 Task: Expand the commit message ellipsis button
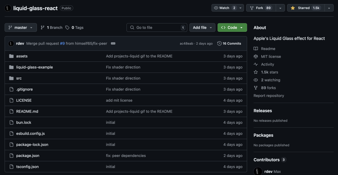(x=113, y=43)
